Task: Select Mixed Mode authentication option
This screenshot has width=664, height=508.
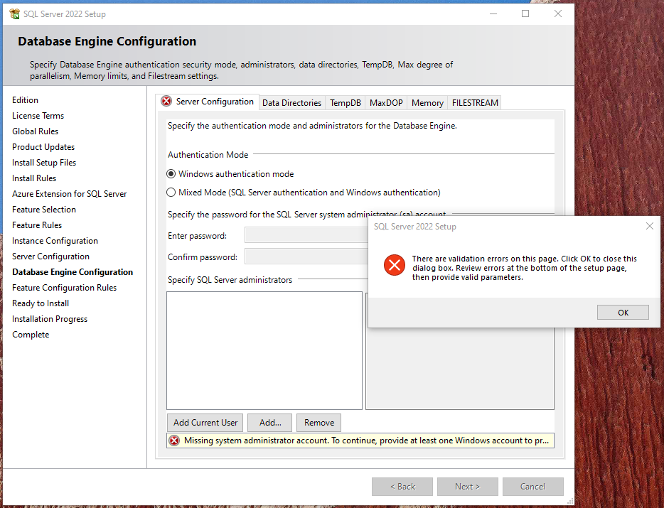Action: pyautogui.click(x=171, y=193)
